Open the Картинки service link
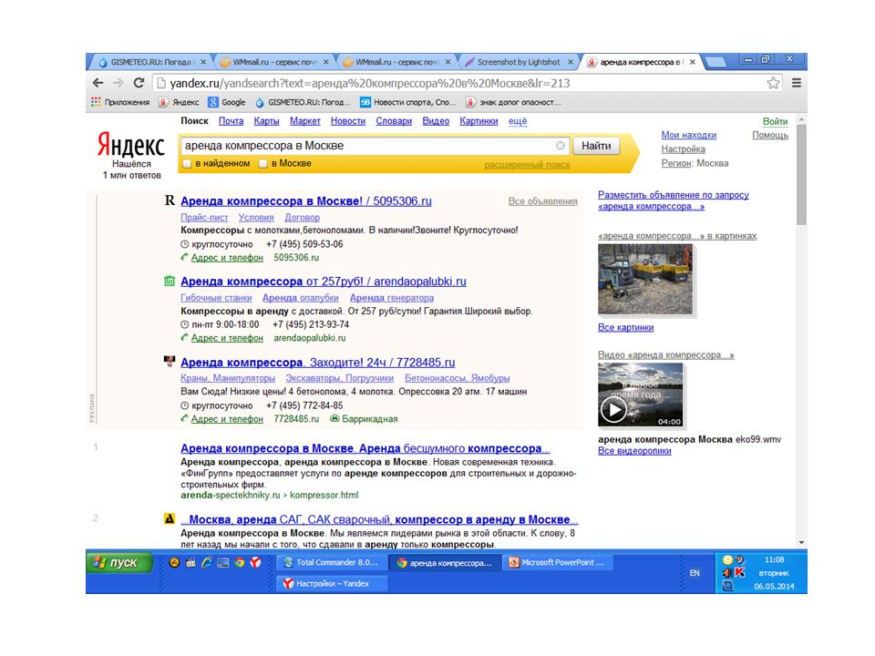The image size is (875, 656). (x=479, y=121)
